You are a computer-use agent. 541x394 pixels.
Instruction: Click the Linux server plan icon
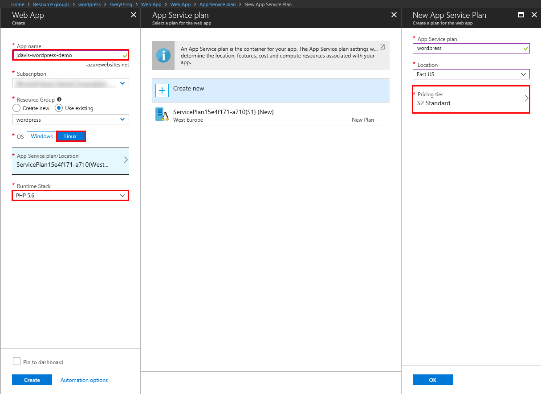[x=161, y=114]
